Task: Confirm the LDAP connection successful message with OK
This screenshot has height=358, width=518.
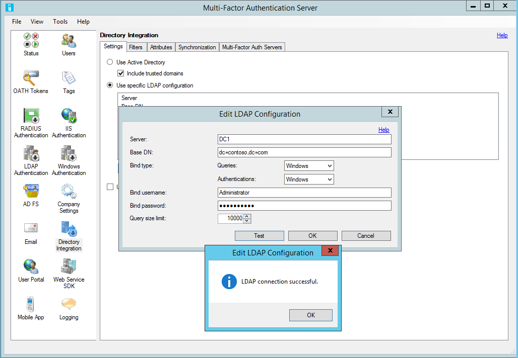Action: point(311,315)
